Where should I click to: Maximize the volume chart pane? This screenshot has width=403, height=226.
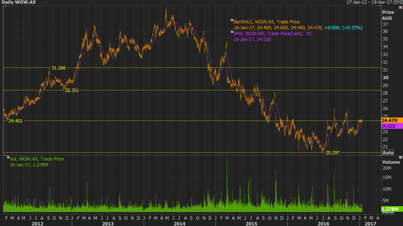tap(400, 157)
